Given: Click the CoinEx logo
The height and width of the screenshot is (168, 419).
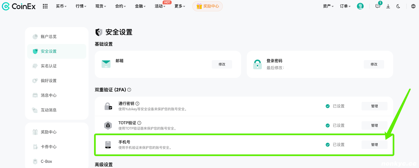Looking at the screenshot, I should point(19,6).
